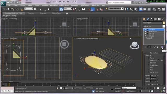
Task: Activate the Select Object arrow tool
Action: click(x=40, y=9)
